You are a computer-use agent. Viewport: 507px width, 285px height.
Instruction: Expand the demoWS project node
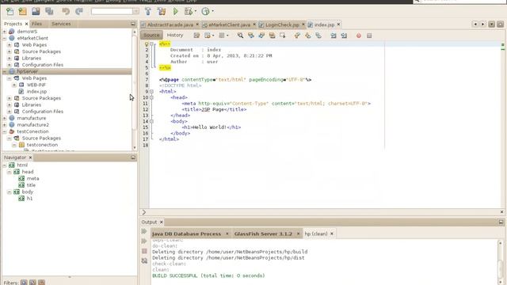5,32
